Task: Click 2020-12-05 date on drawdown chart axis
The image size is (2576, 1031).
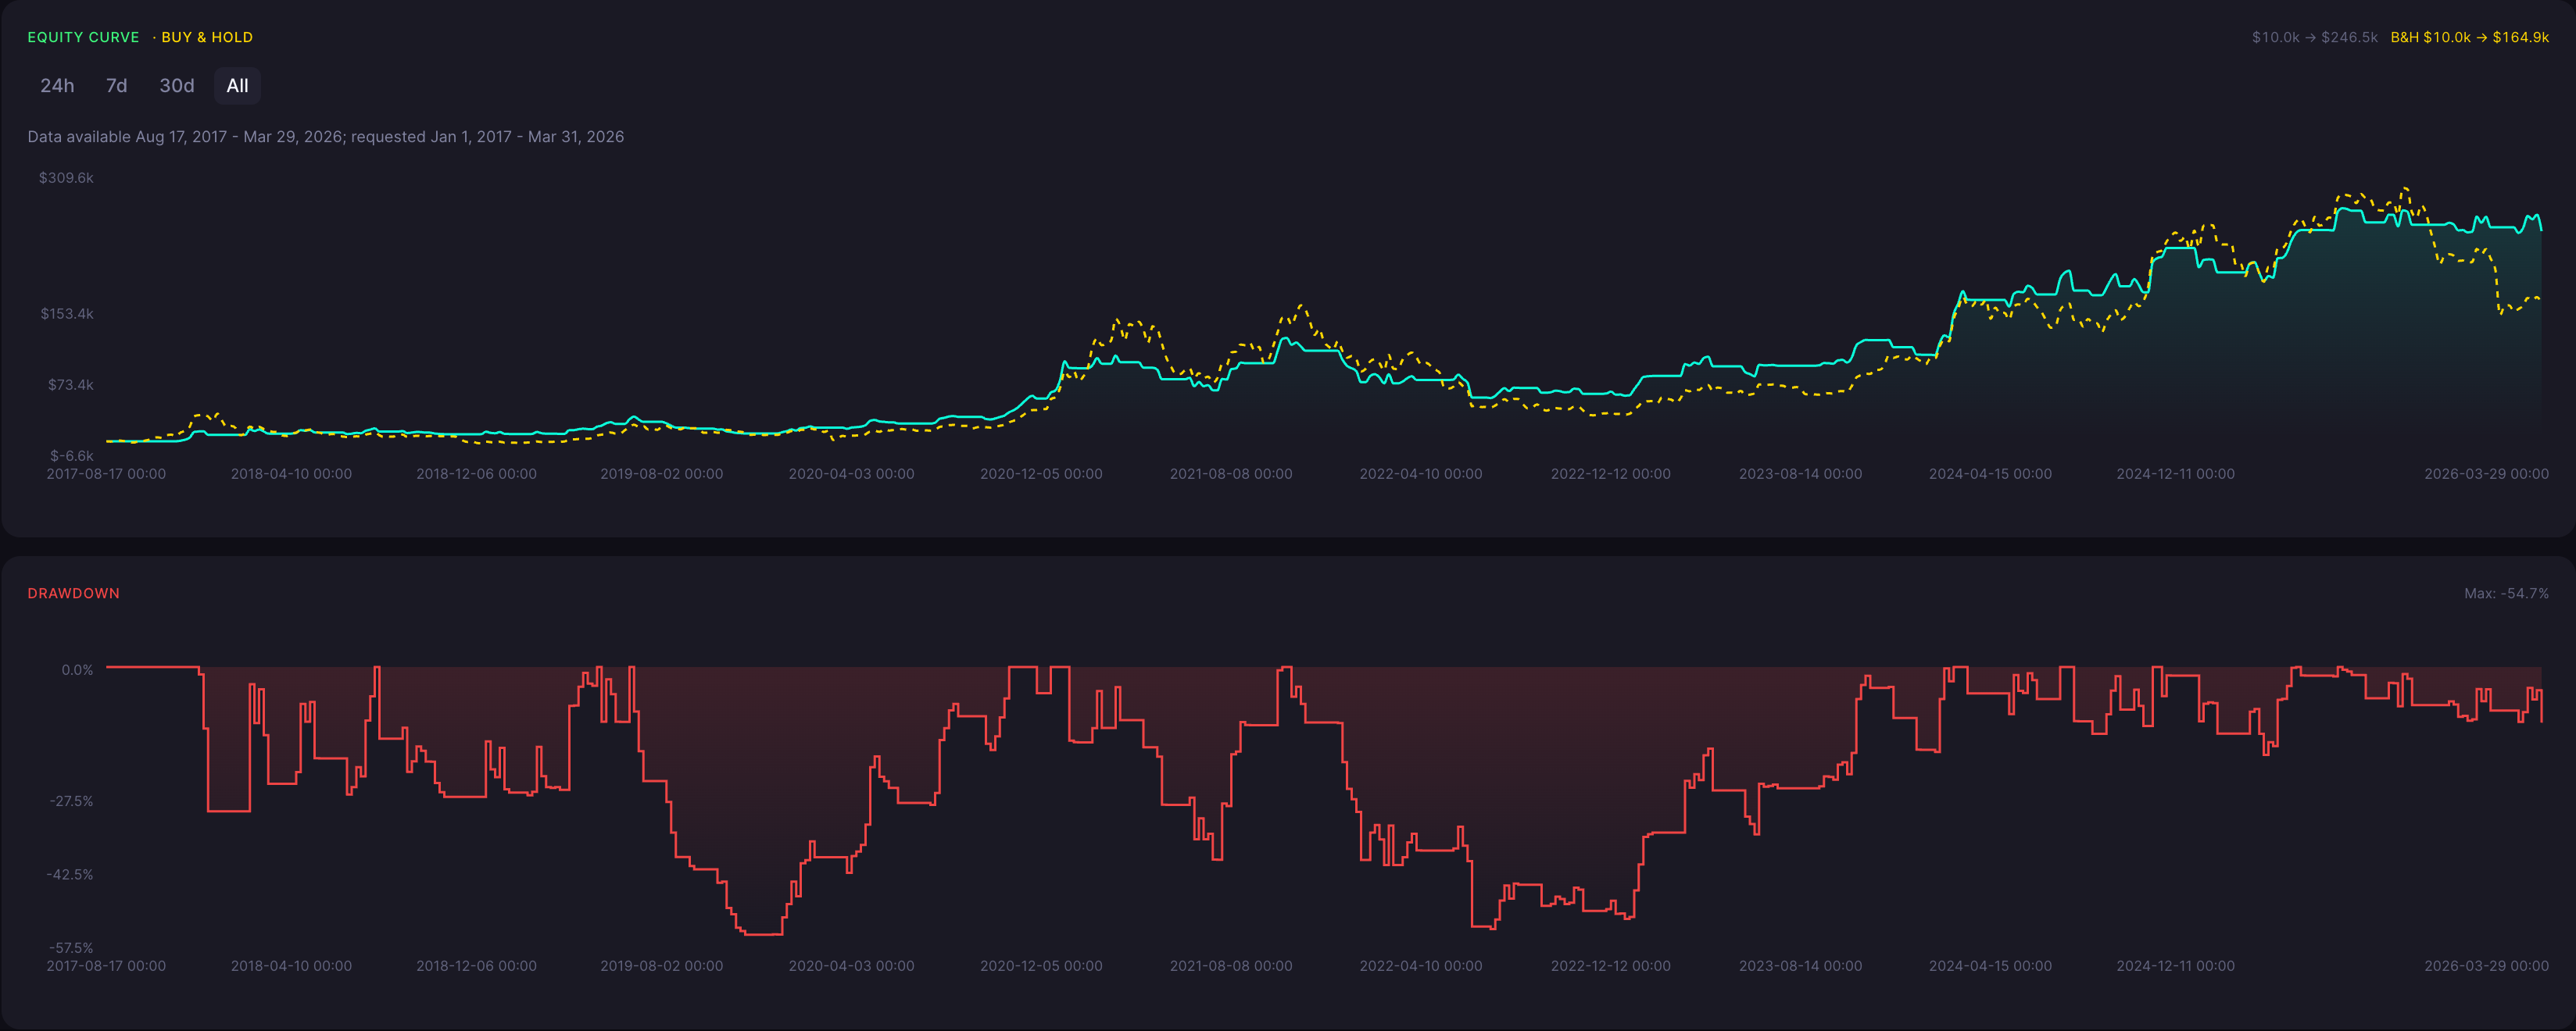Action: (1041, 966)
